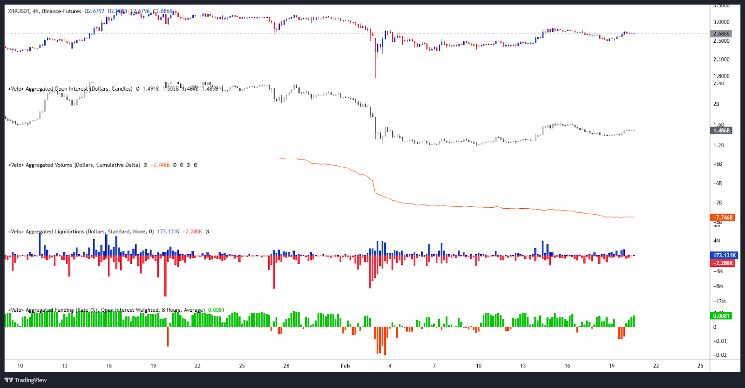Click the 7 date label on time axis
The width and height of the screenshot is (745, 388).
click(434, 366)
